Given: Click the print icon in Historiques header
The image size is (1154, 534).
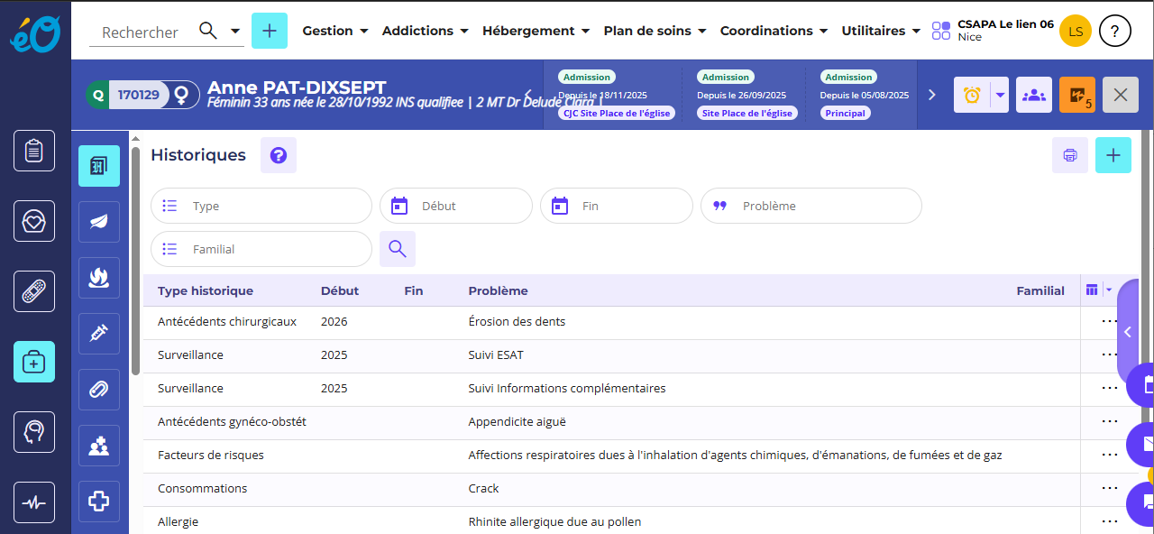Looking at the screenshot, I should 1069,155.
